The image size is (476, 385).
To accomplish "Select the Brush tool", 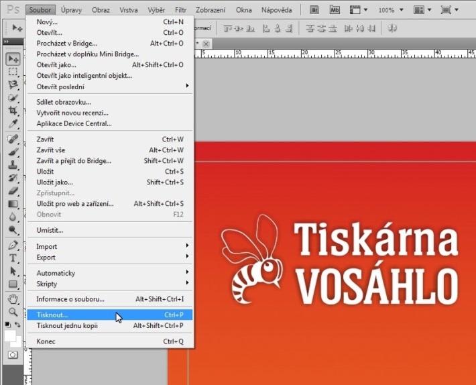I will [x=13, y=152].
